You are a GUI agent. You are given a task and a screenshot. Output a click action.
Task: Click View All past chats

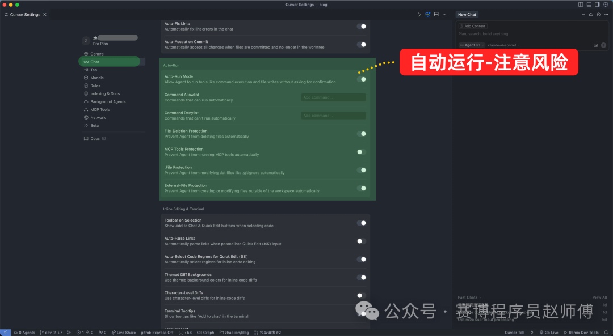coord(599,297)
